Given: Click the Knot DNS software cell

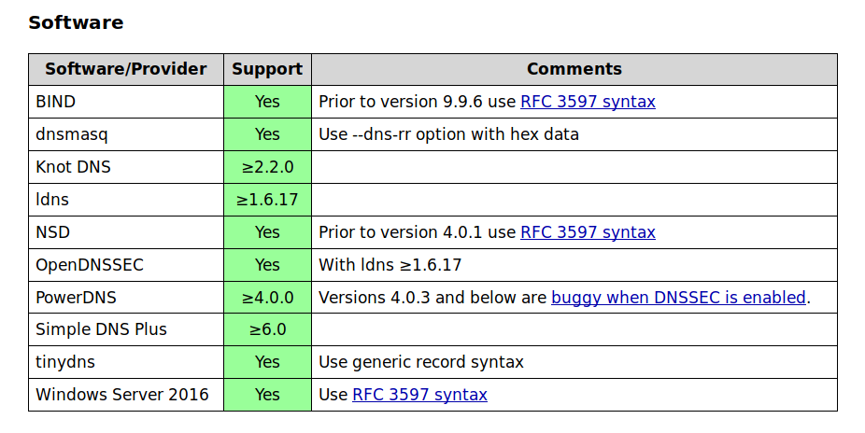Looking at the screenshot, I should (x=126, y=167).
